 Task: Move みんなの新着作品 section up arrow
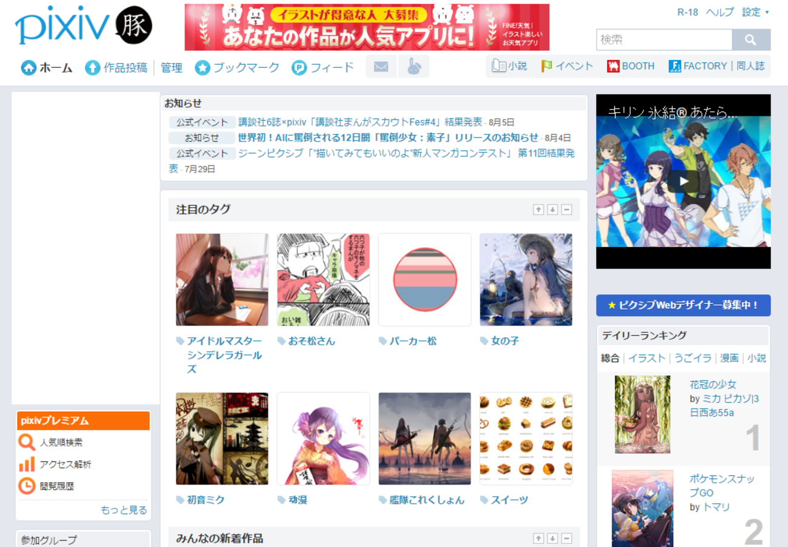click(x=538, y=539)
